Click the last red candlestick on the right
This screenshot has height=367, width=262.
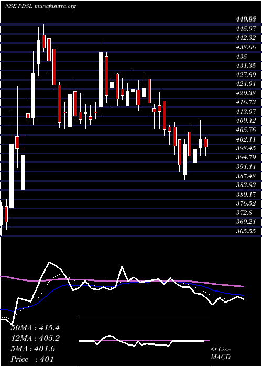coord(205,143)
